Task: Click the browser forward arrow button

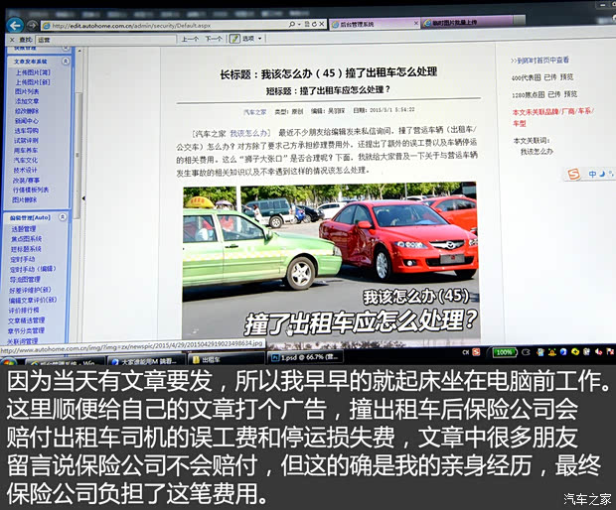Action: coord(32,26)
